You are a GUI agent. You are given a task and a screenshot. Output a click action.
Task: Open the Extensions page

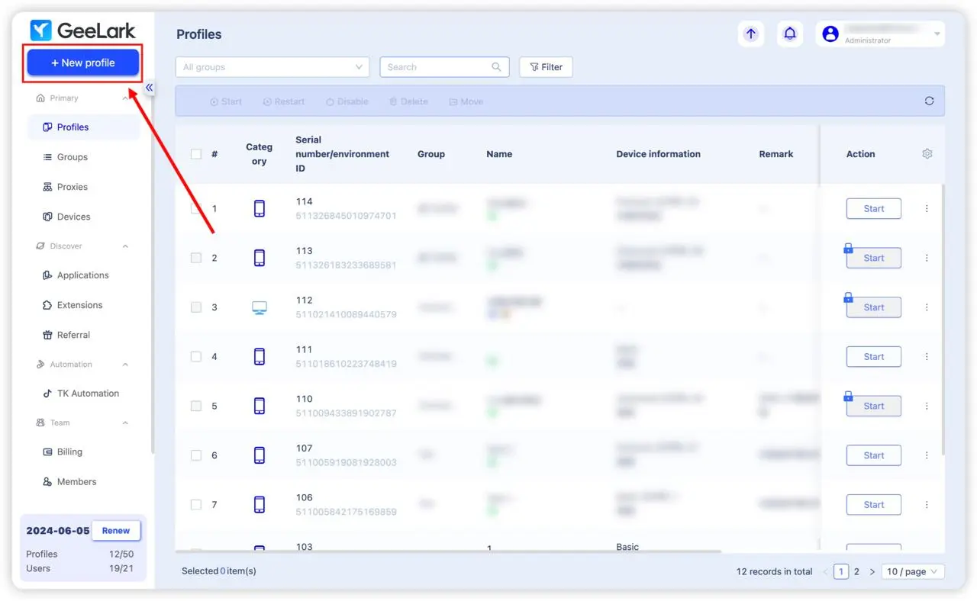(x=78, y=305)
